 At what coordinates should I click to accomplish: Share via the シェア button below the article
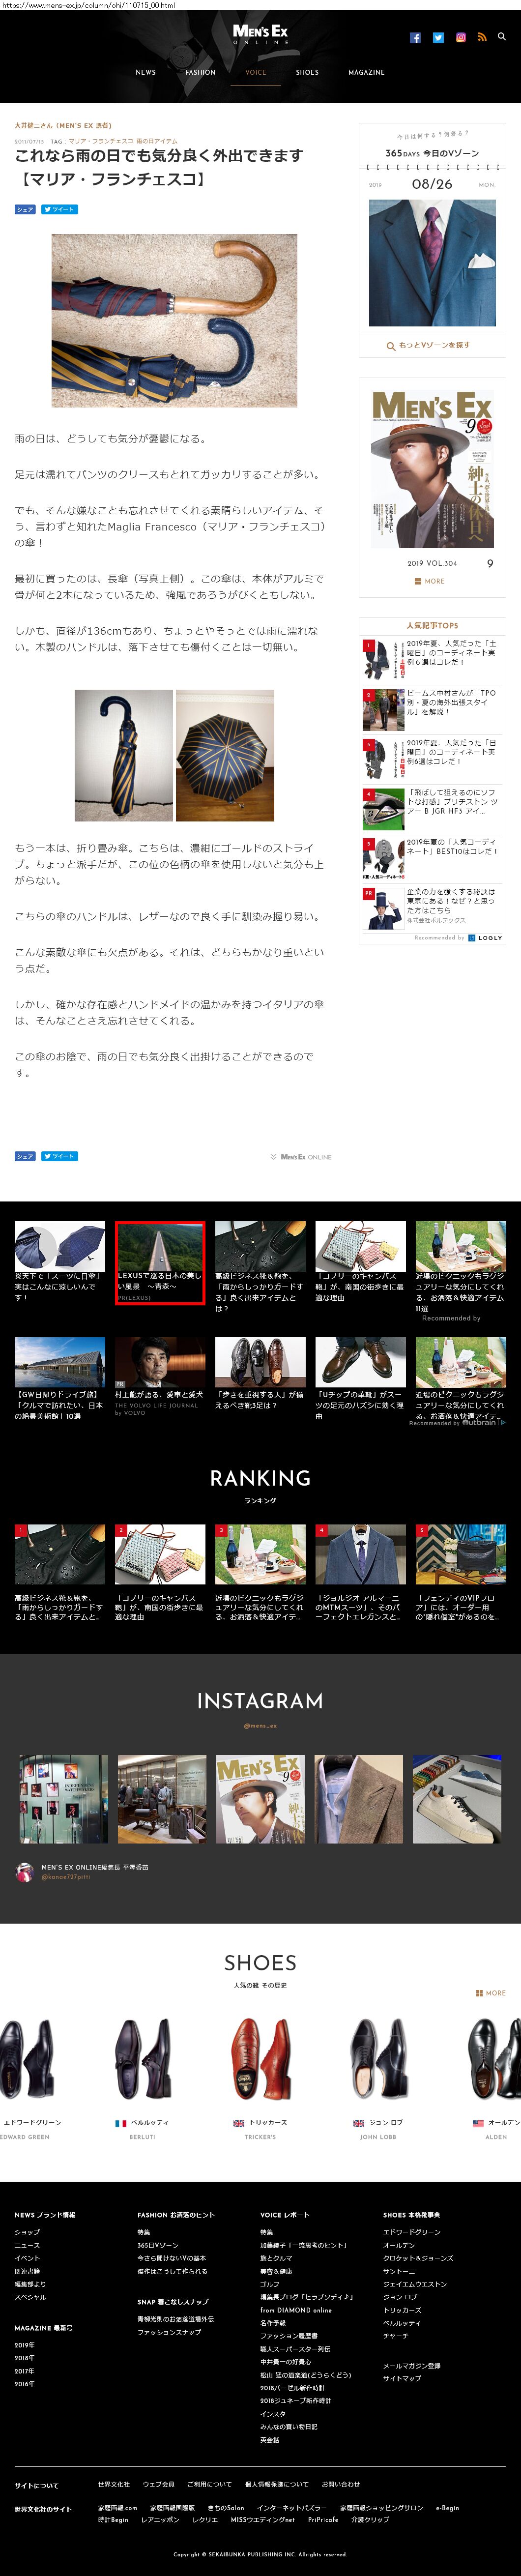tap(25, 1156)
